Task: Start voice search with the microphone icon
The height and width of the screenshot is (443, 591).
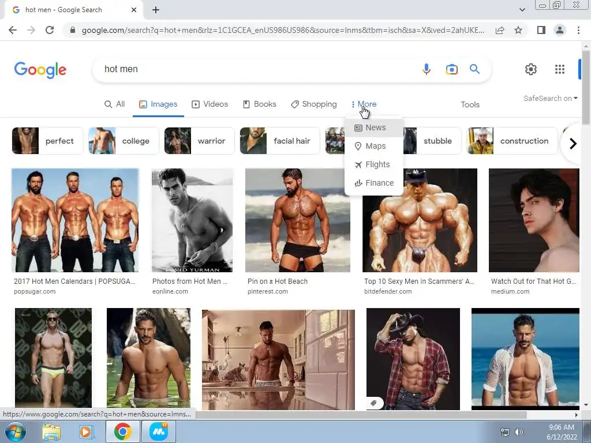Action: point(427,69)
